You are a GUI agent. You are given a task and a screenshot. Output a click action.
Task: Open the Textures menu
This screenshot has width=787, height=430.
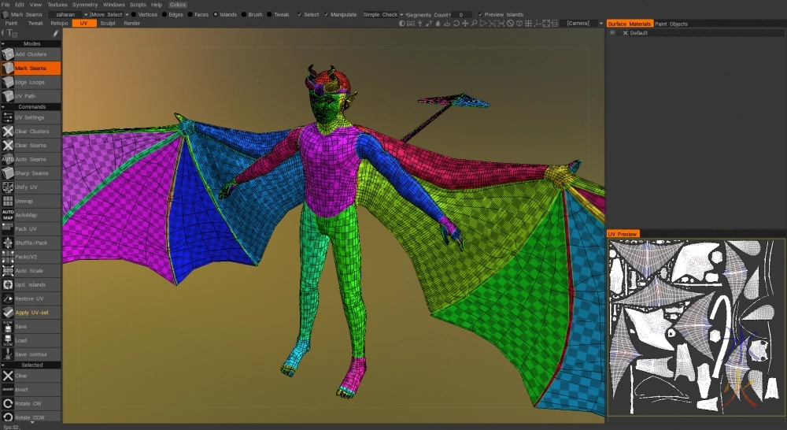[x=57, y=5]
